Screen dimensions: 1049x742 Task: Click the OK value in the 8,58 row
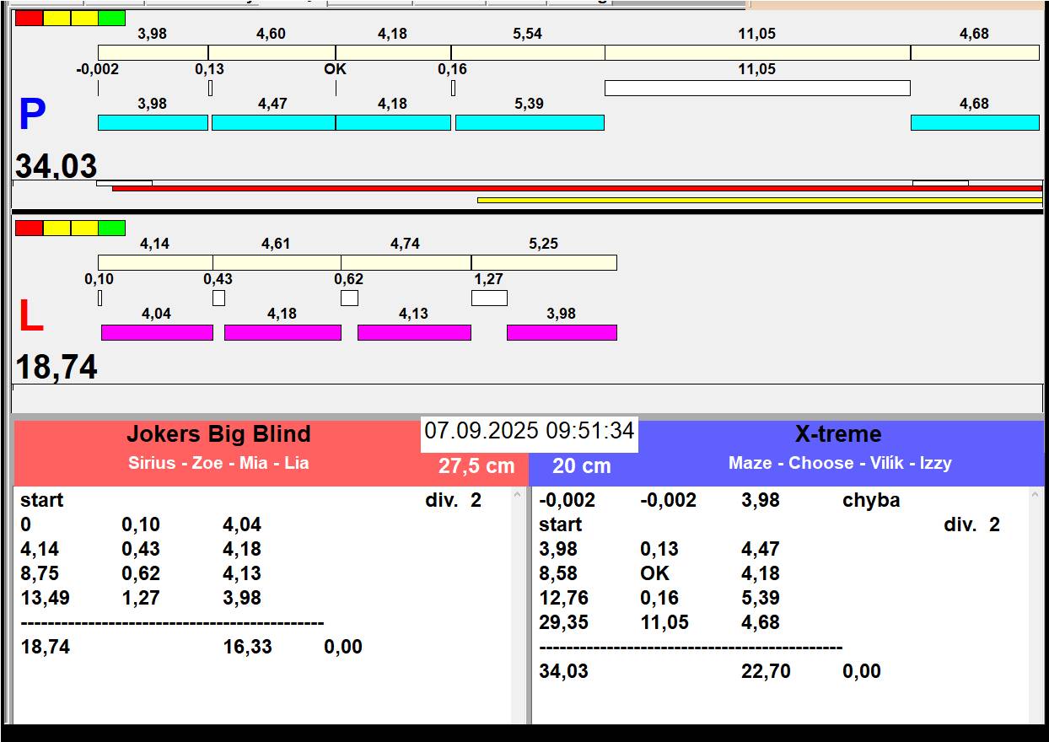click(x=655, y=573)
